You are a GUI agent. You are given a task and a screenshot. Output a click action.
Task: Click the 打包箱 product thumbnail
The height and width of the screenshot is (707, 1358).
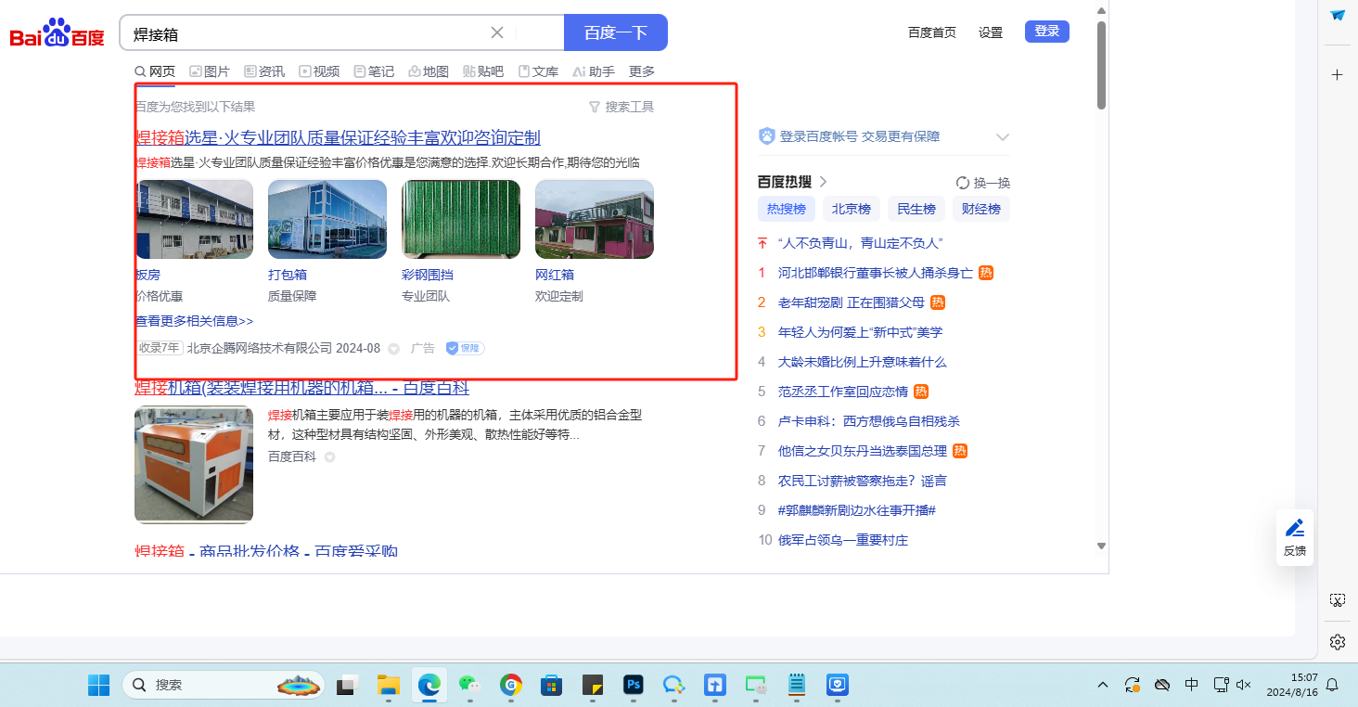(x=327, y=219)
